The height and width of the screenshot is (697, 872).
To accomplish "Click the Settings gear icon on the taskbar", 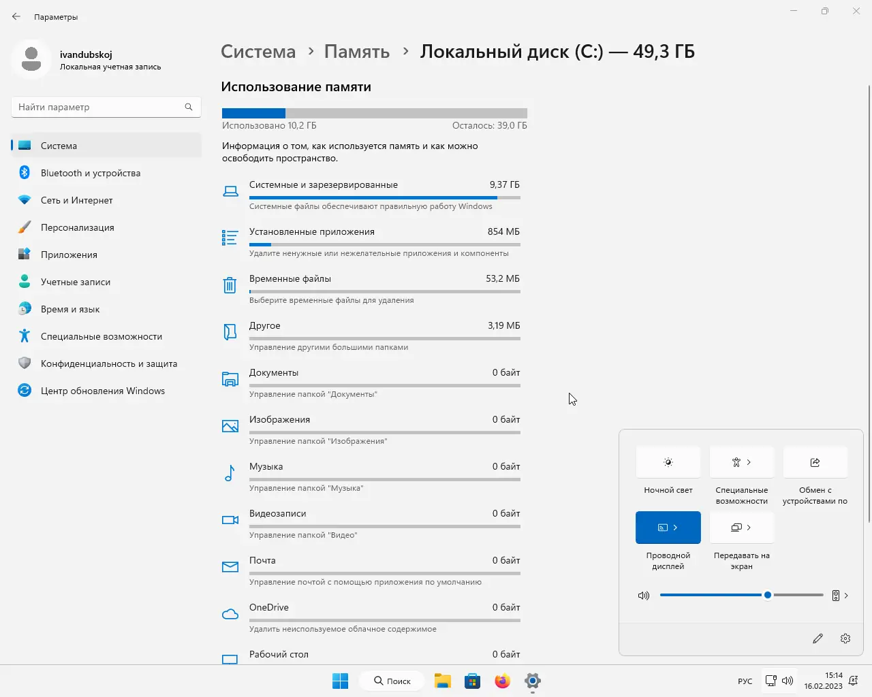I will [x=533, y=681].
